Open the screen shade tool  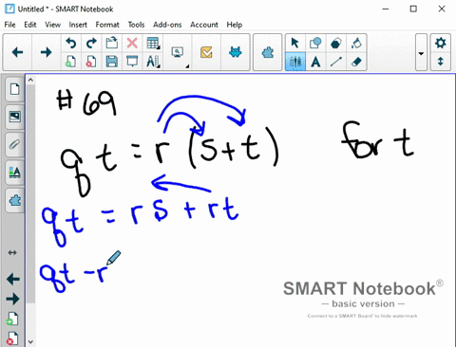(132, 62)
